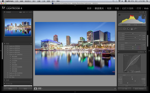Adjust the 白色色阶 slider handle
The height and width of the screenshot is (93, 150).
coord(135,38)
